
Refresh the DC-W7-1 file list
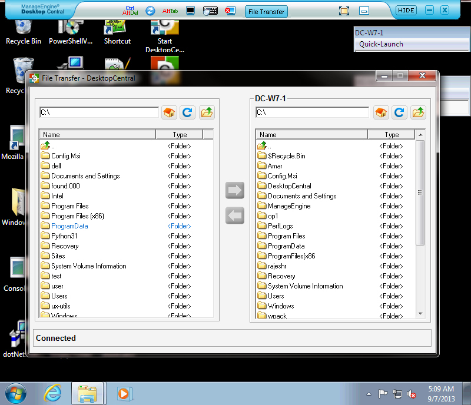pyautogui.click(x=399, y=112)
